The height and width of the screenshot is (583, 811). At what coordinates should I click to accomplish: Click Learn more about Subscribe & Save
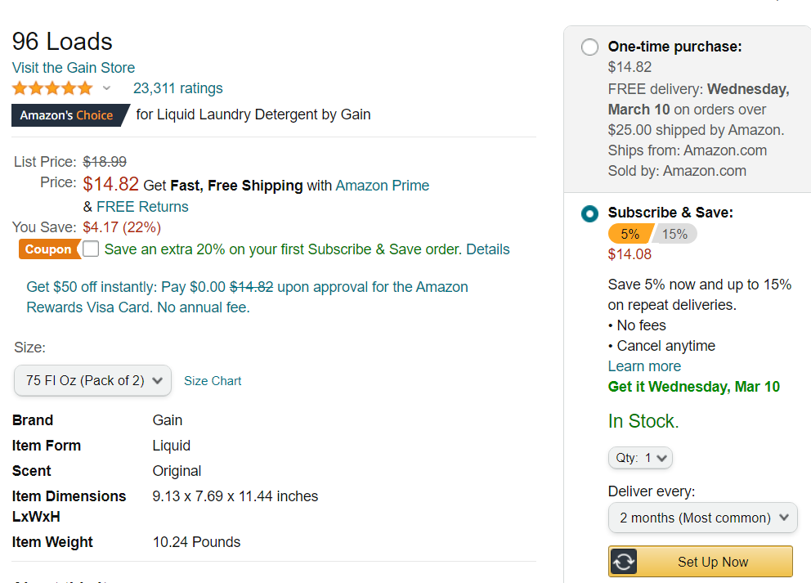644,366
